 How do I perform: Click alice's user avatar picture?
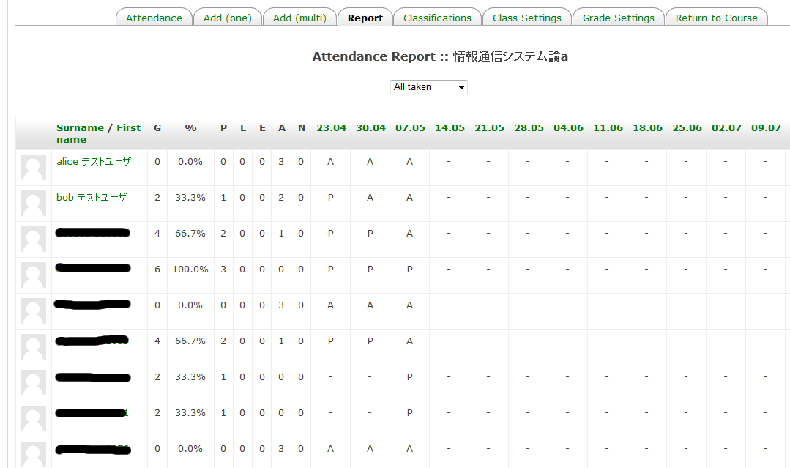tap(33, 168)
